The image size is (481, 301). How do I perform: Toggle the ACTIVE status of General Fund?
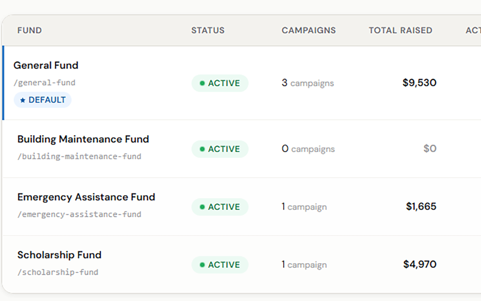click(x=220, y=83)
